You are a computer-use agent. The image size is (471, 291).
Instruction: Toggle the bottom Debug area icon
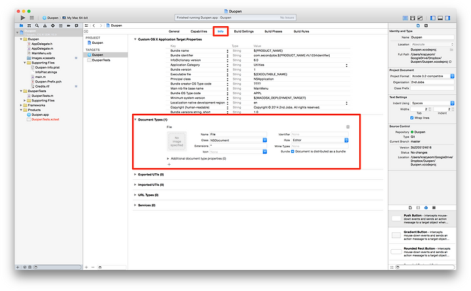440,18
